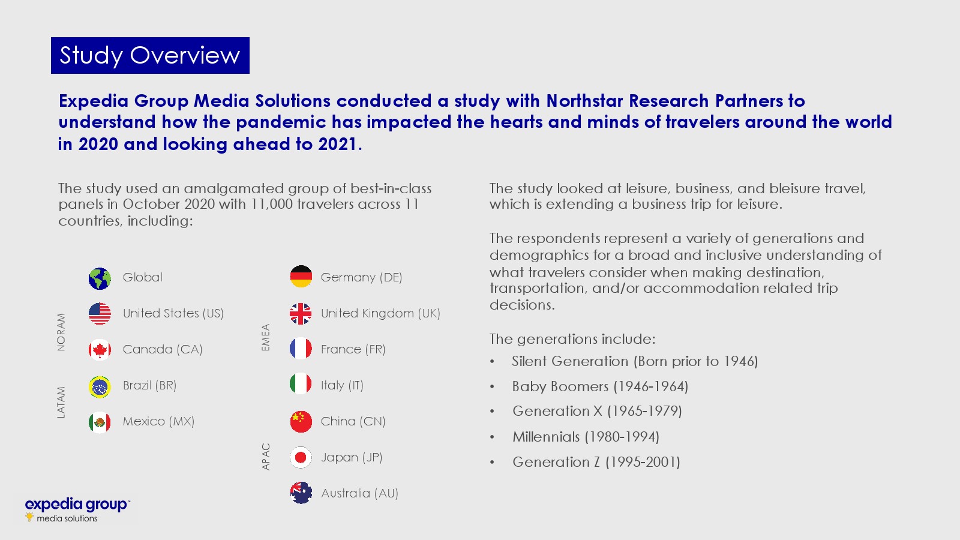Select the Mexico flag icon
The image size is (960, 540).
tap(100, 422)
